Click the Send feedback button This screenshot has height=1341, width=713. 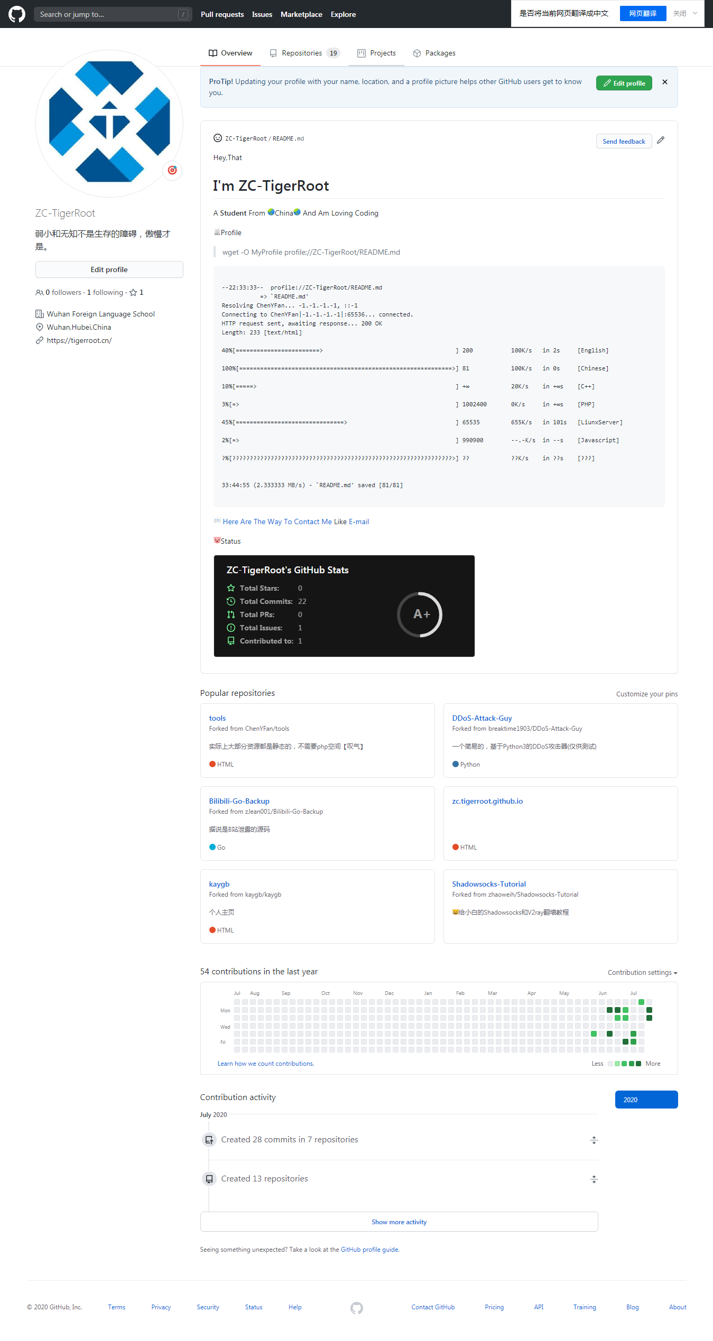(x=624, y=141)
